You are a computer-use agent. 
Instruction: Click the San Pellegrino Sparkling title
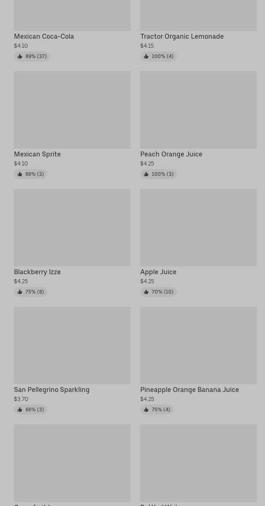[52, 389]
